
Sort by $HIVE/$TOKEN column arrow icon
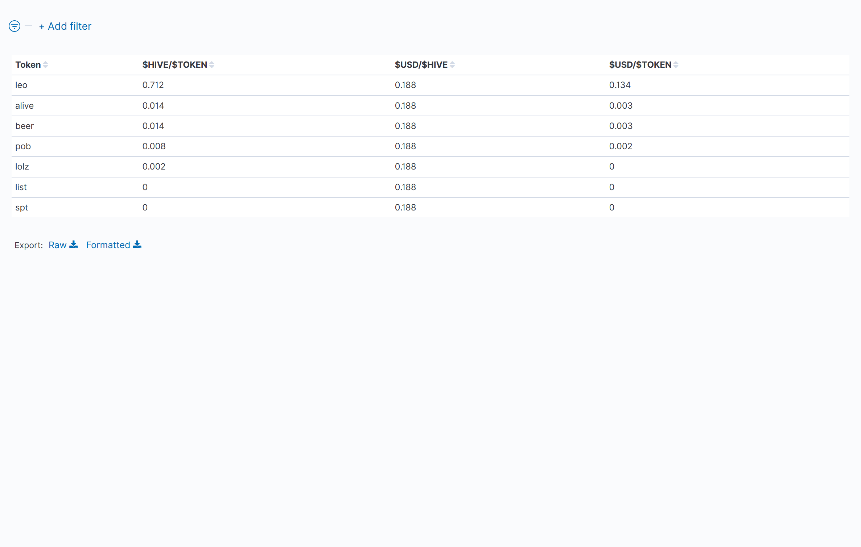(212, 65)
